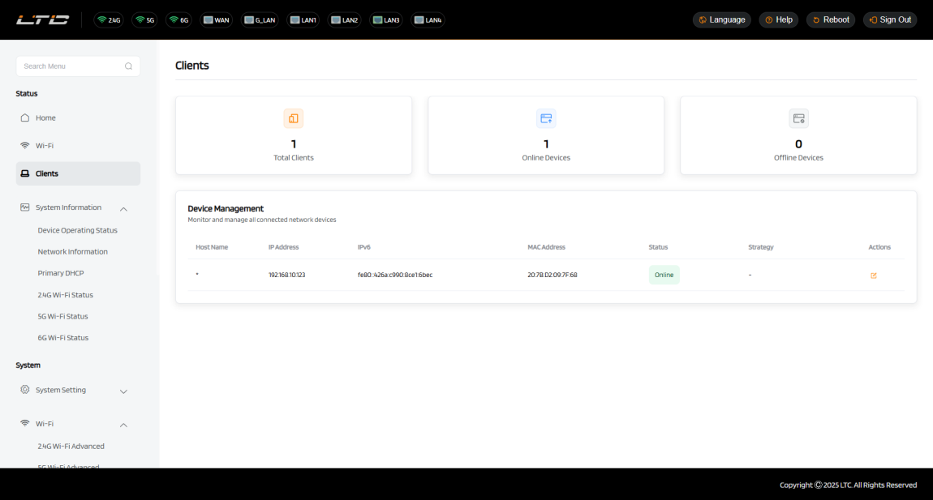Collapse the System Information section

coord(123,208)
